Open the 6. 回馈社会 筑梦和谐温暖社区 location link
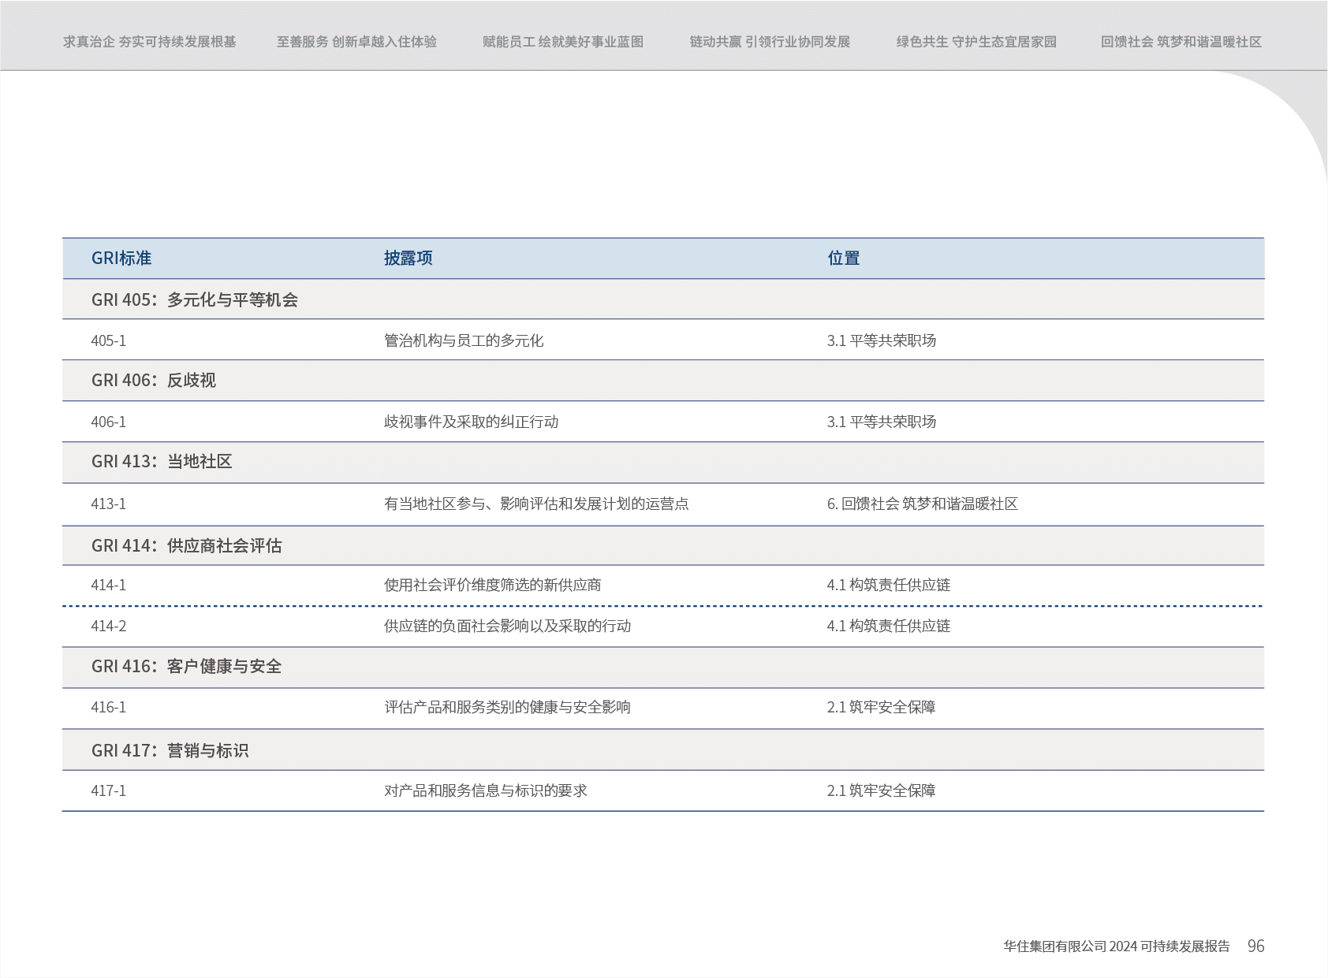Screen dimensions: 1328x978 pos(922,504)
